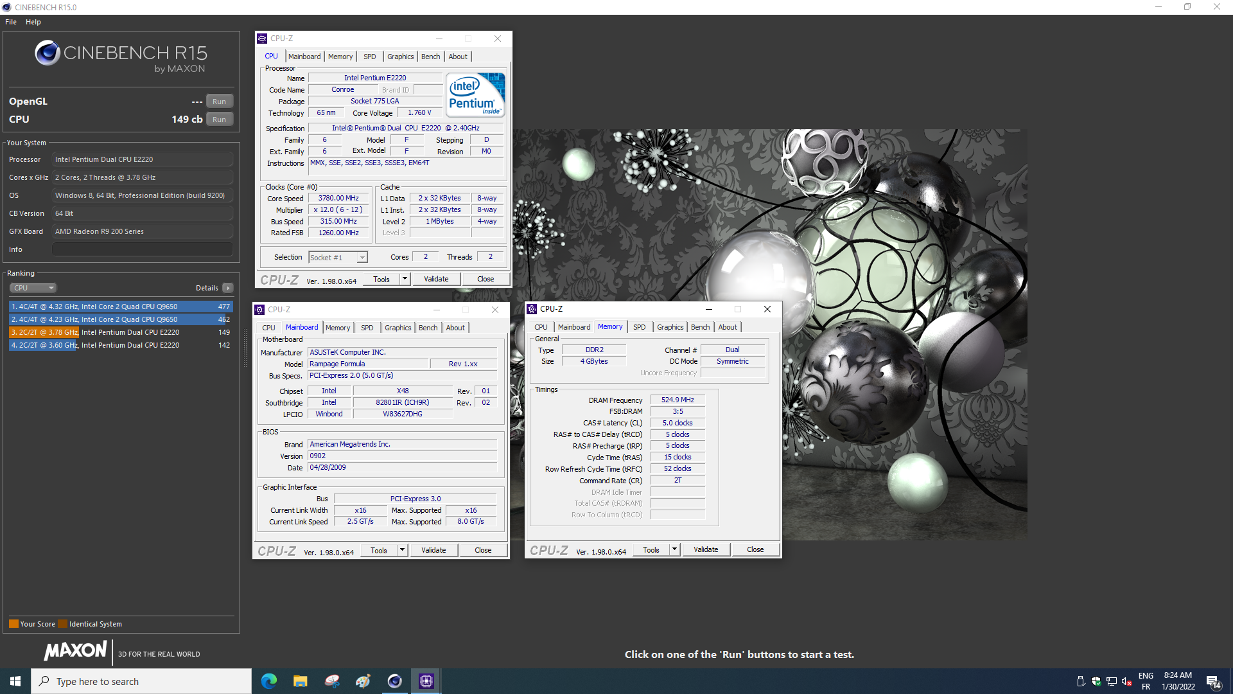Image resolution: width=1233 pixels, height=694 pixels.
Task: Click the muted volume tray icon
Action: tap(1126, 681)
